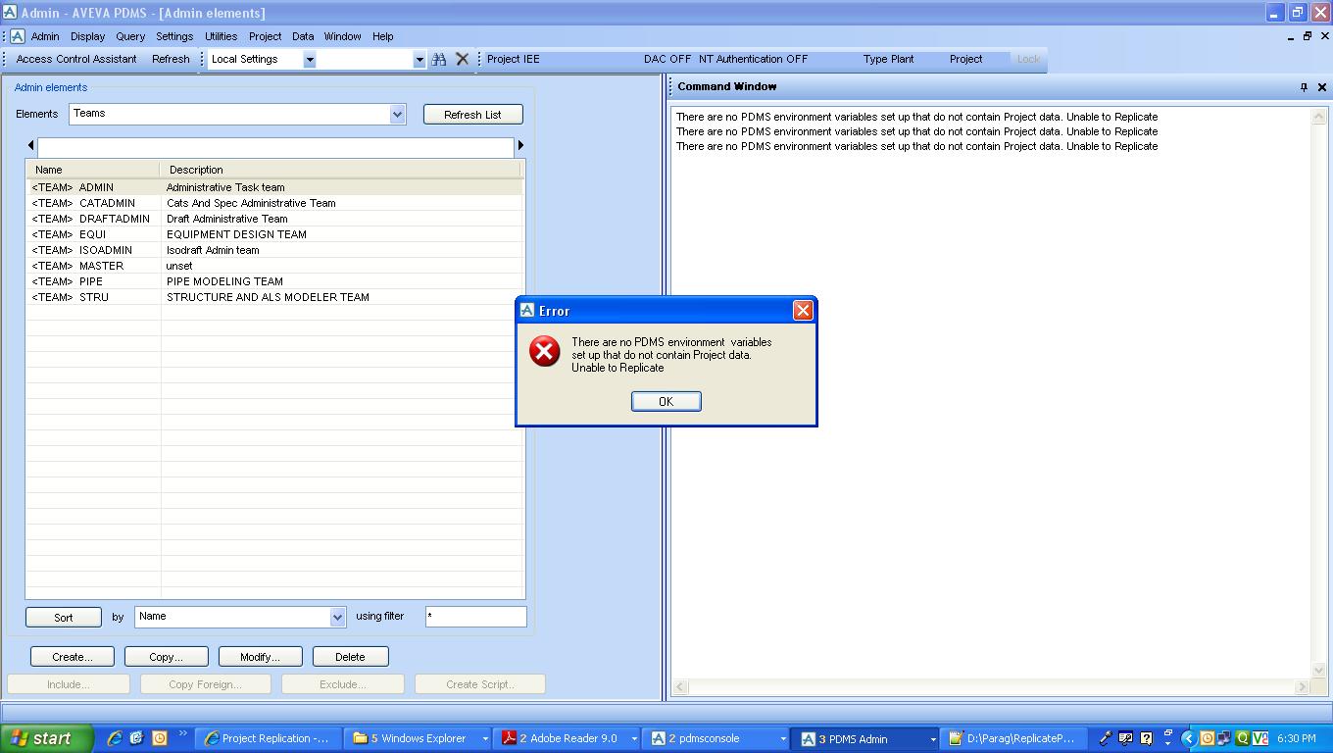This screenshot has width=1333, height=753.
Task: Switch to 5 Windows Explorer taskbar group
Action: [x=419, y=738]
